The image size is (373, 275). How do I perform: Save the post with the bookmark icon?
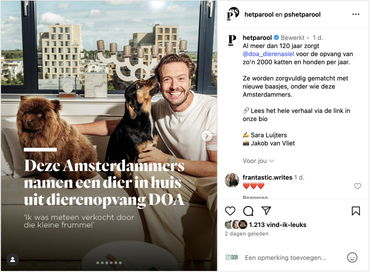(356, 211)
